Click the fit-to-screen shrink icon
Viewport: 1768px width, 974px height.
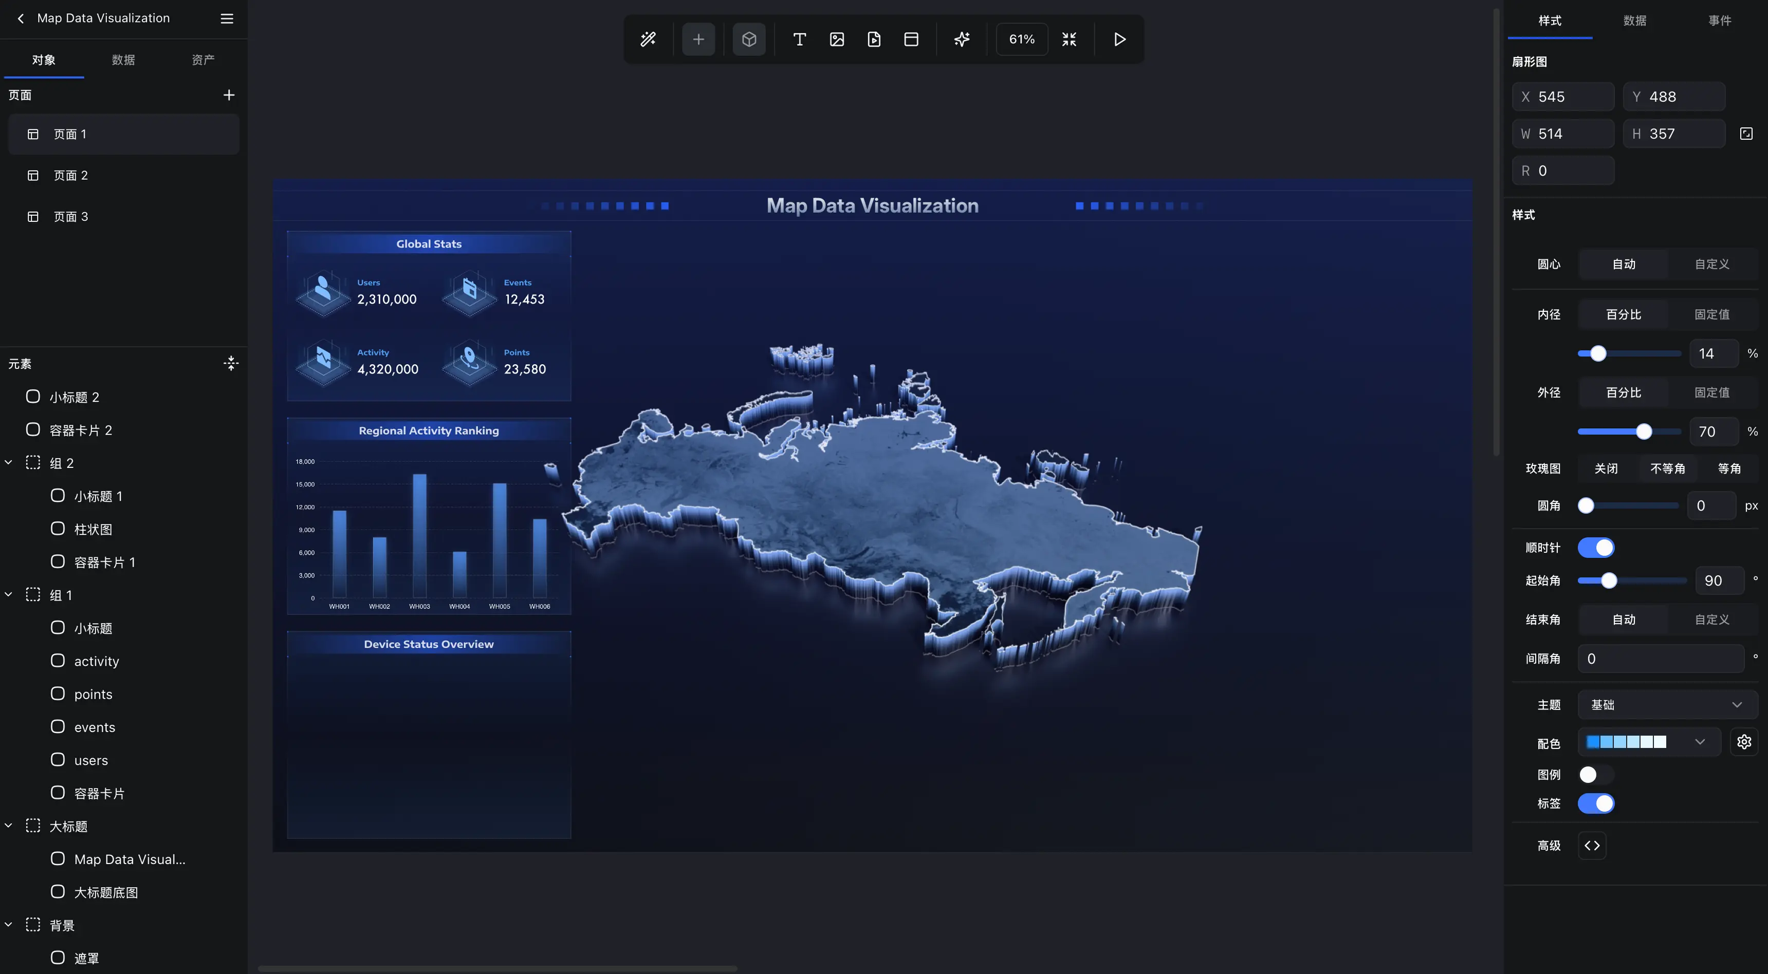pos(1069,39)
